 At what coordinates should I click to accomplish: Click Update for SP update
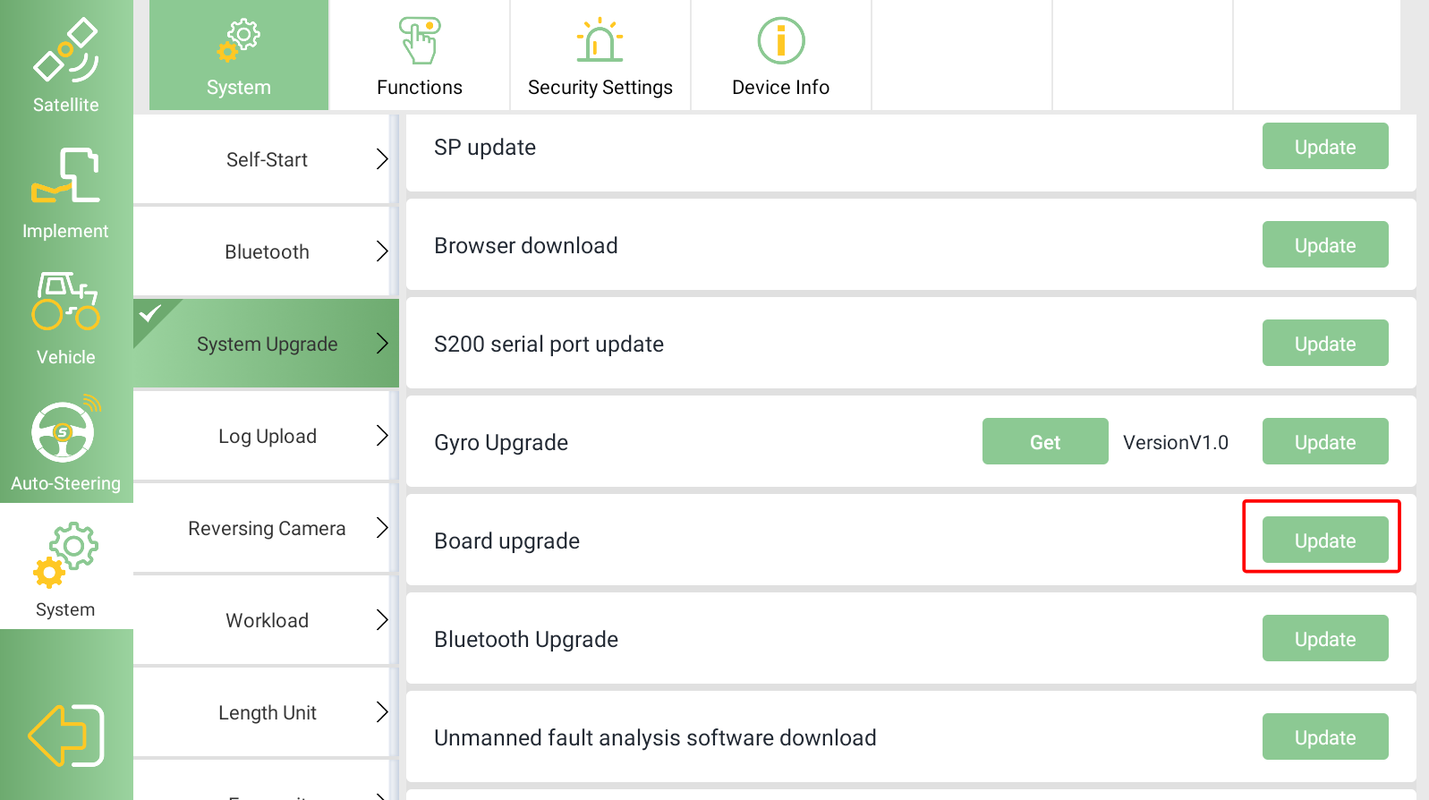pos(1324,147)
